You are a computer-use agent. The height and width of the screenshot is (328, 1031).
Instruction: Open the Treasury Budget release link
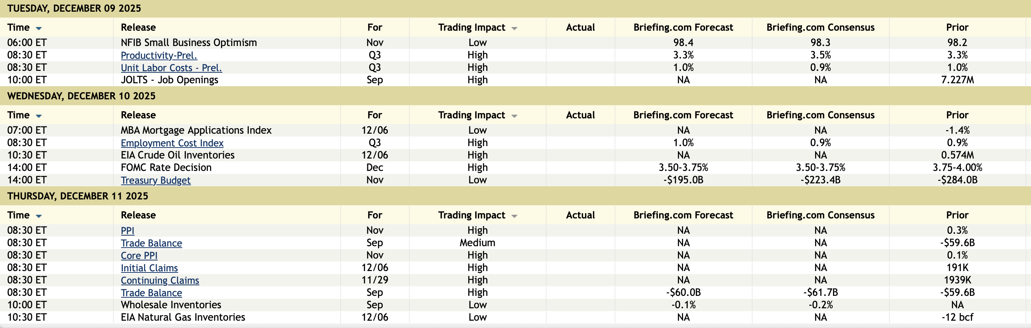pyautogui.click(x=156, y=180)
